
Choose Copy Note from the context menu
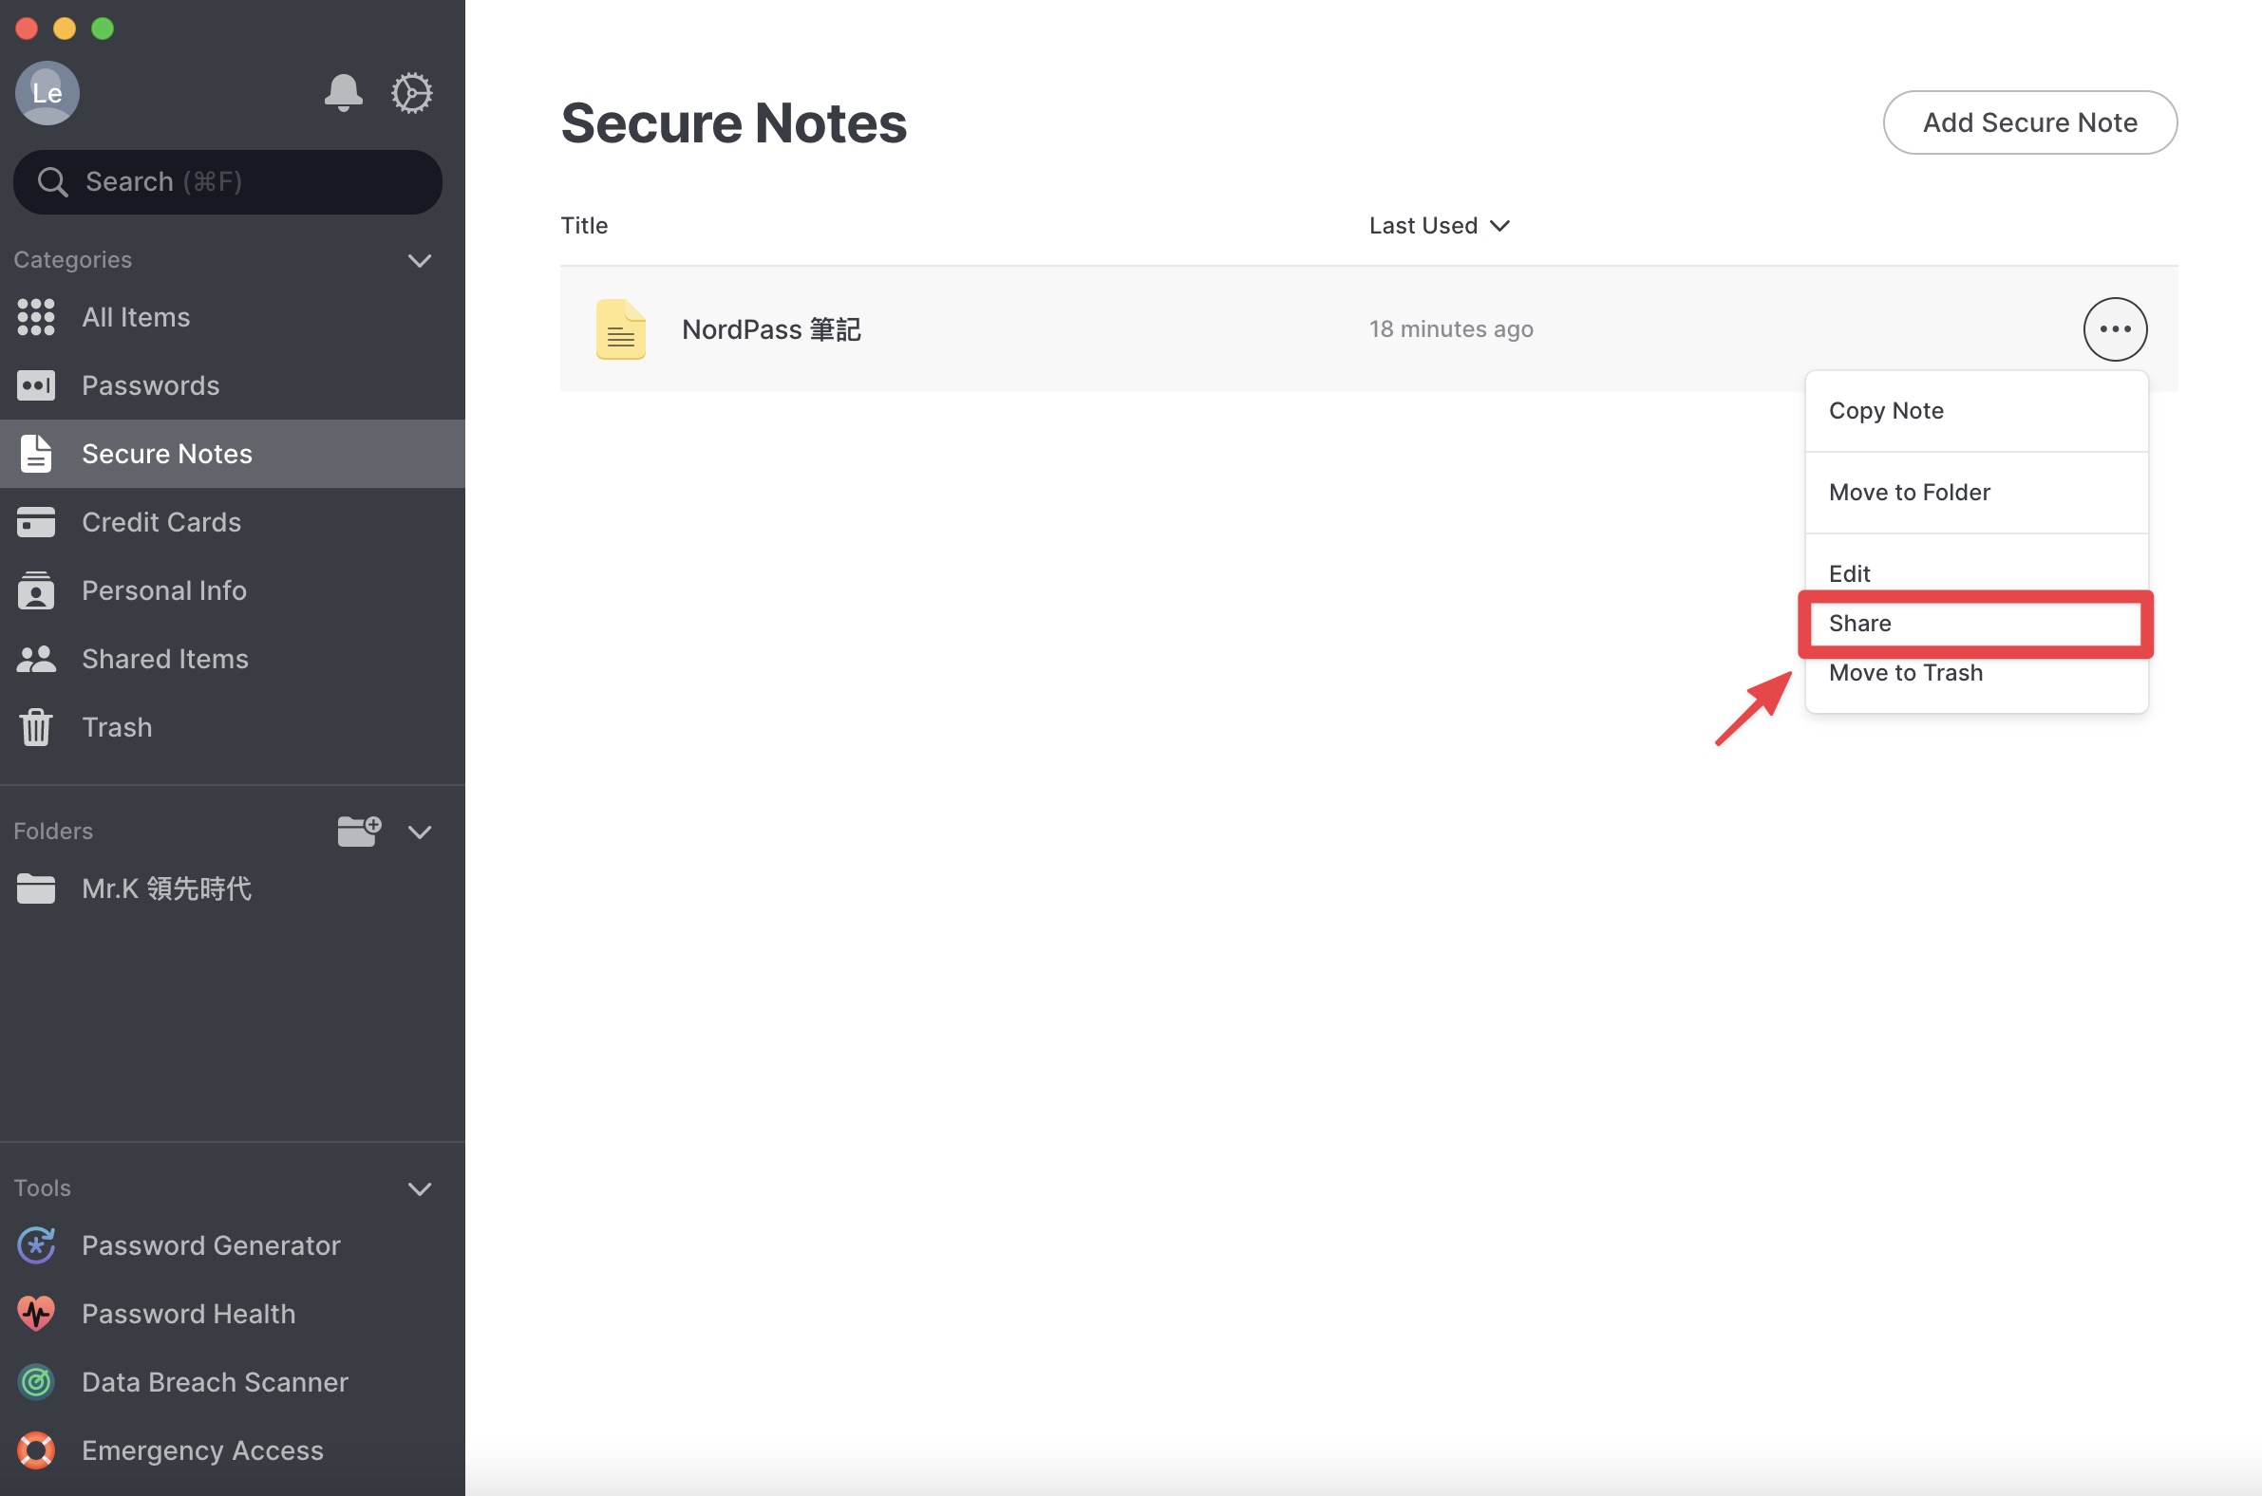click(x=1976, y=411)
